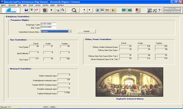Click Kataloglanan materyal sayısı field 107
This screenshot has height=109, width=183.
click(x=64, y=80)
